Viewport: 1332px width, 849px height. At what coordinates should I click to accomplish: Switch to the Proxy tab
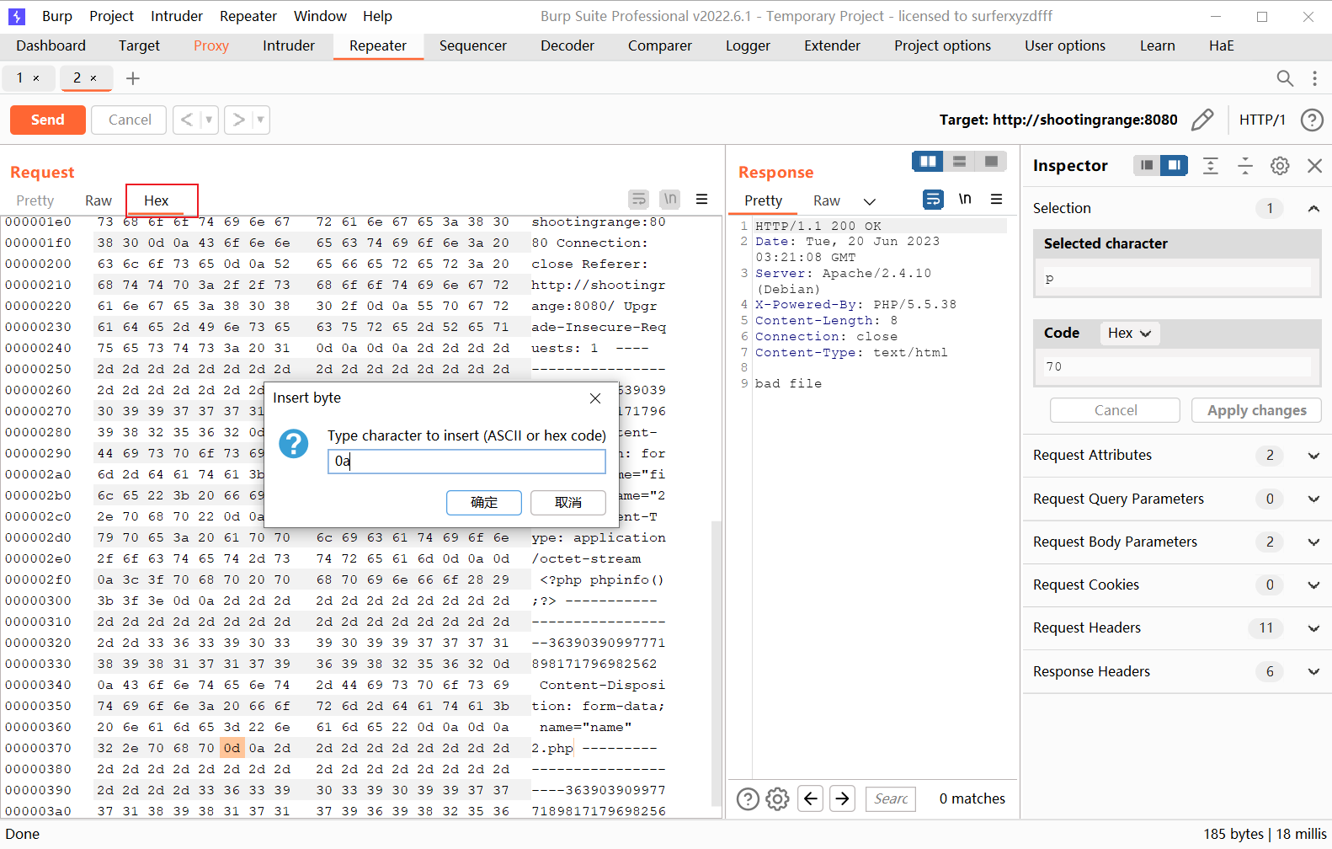pyautogui.click(x=211, y=45)
